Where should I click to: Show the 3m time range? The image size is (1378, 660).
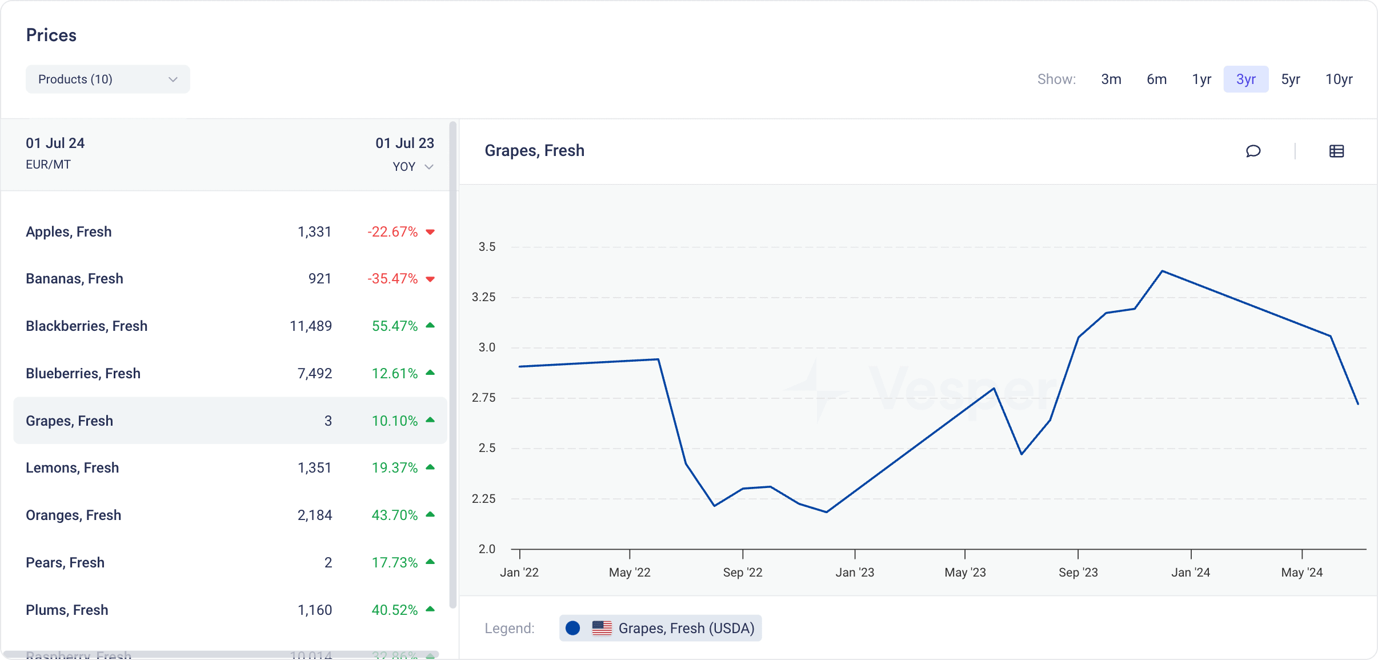1111,79
